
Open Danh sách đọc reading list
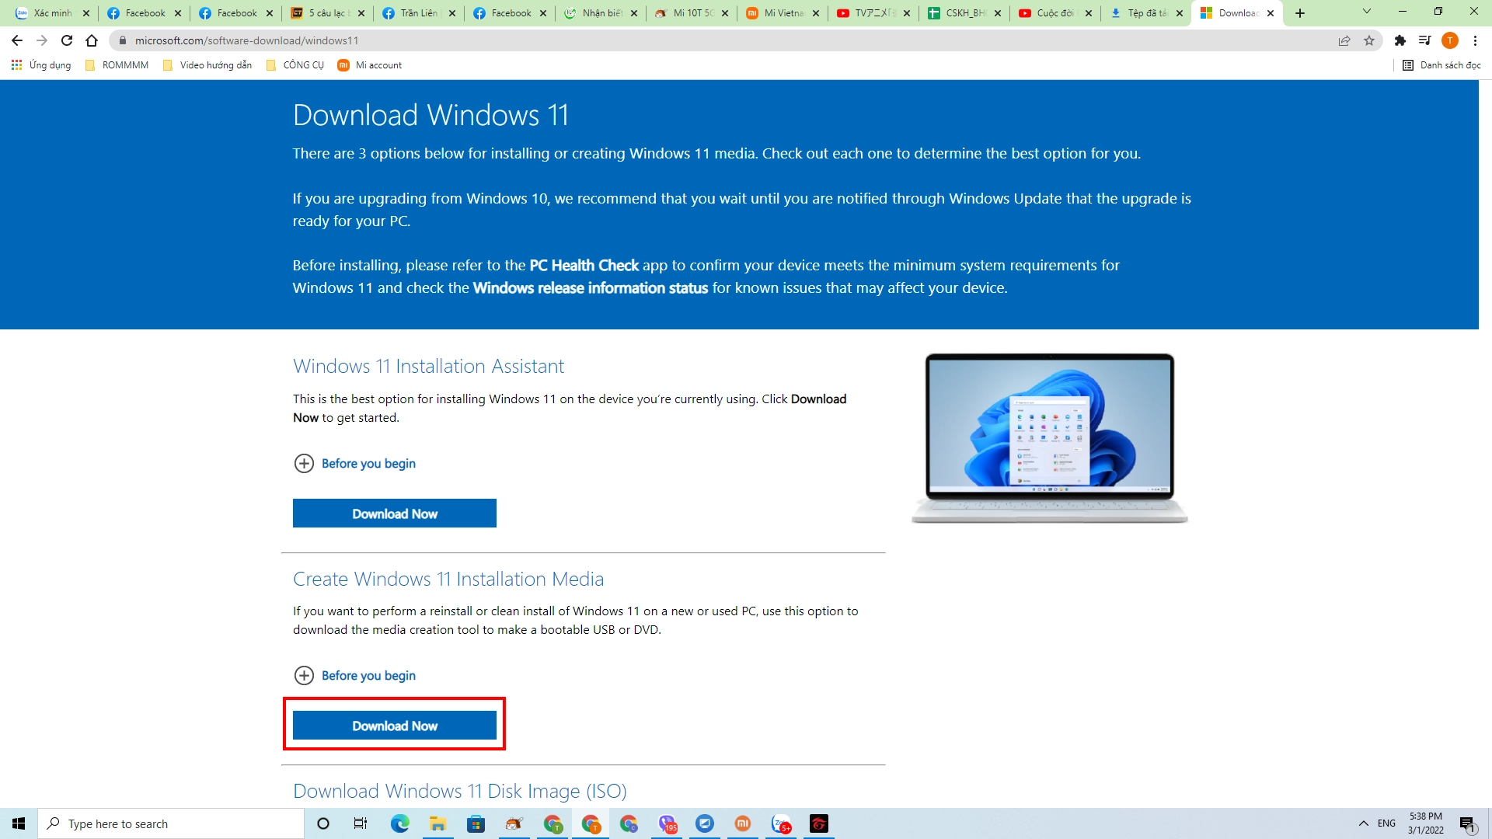coord(1441,65)
